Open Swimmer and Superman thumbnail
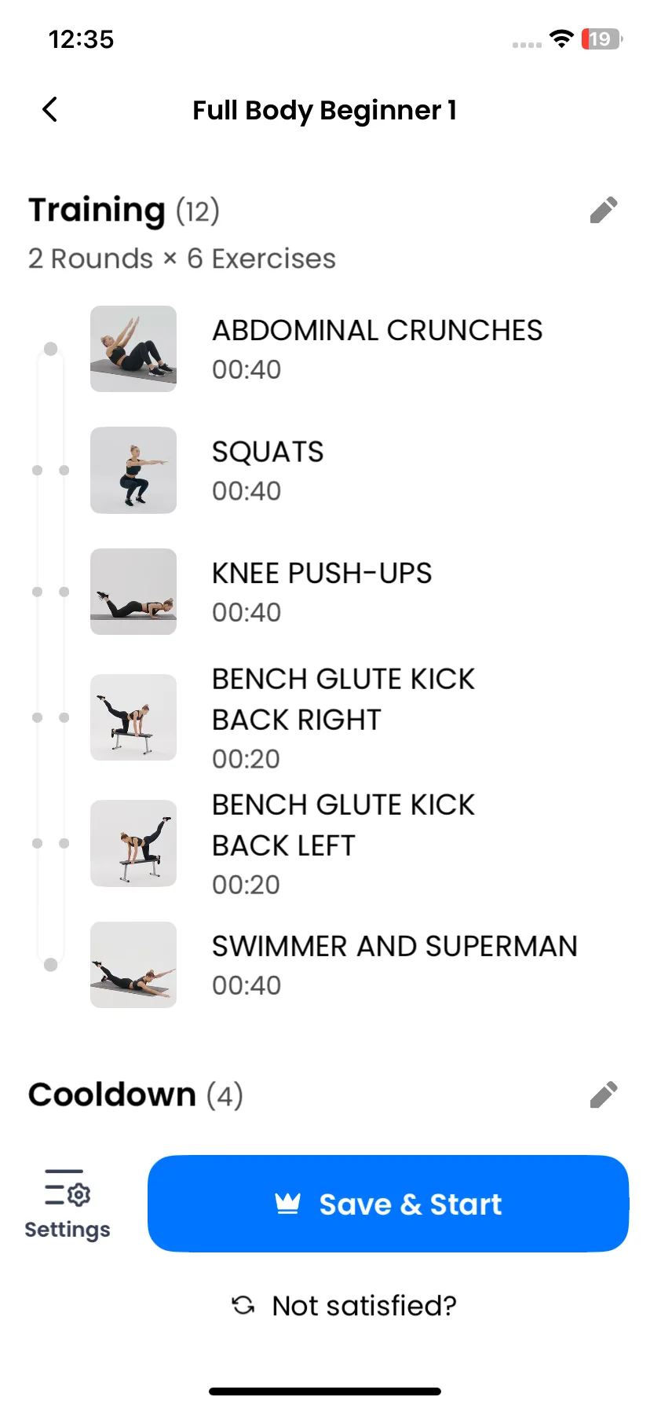 tap(133, 965)
